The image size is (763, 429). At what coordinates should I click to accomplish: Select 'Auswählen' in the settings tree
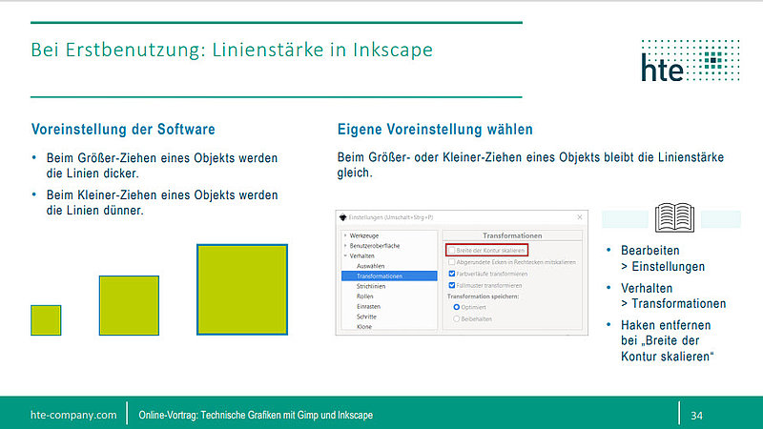point(370,266)
